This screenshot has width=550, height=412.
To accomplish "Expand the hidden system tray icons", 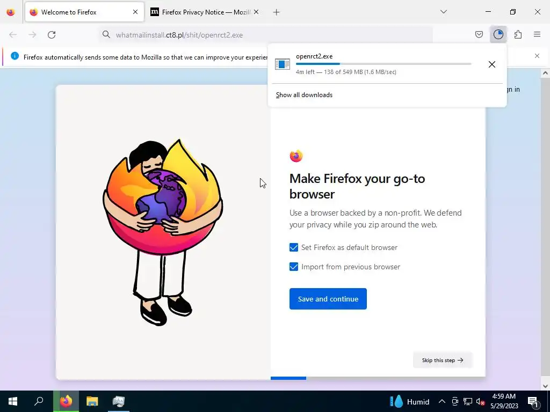I will pyautogui.click(x=442, y=401).
